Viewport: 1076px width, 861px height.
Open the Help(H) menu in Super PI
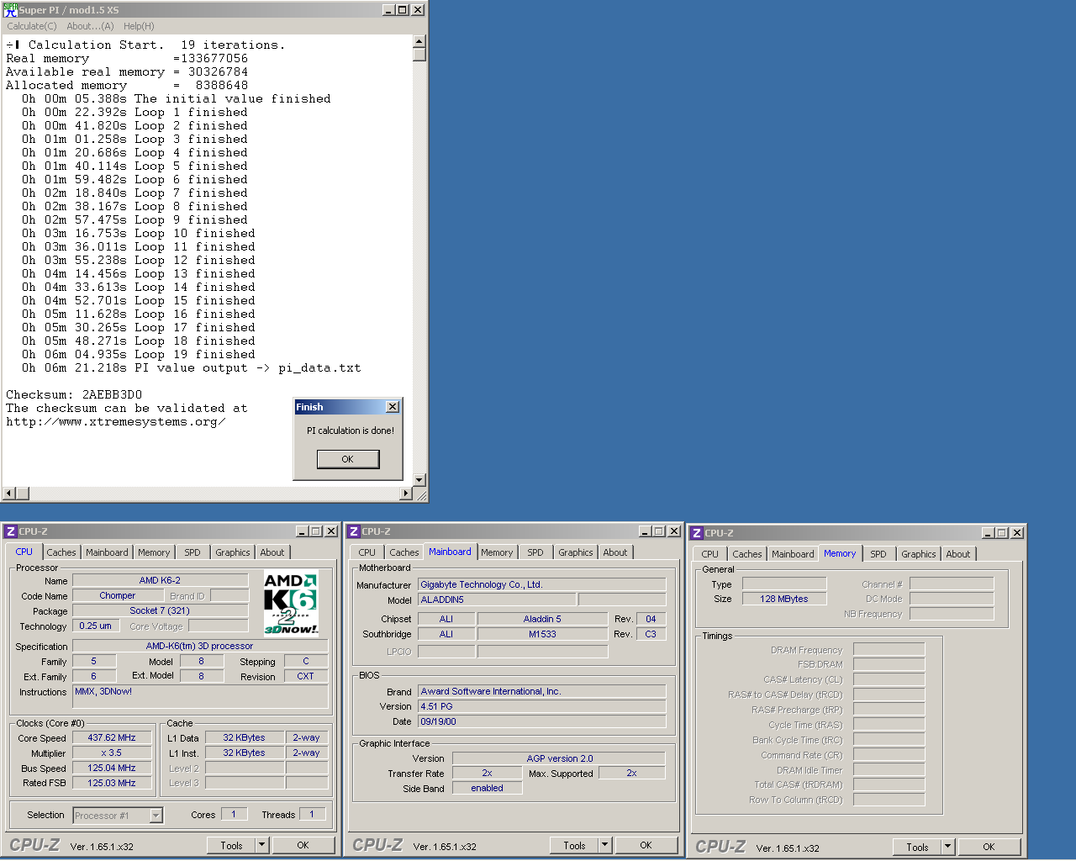(139, 26)
